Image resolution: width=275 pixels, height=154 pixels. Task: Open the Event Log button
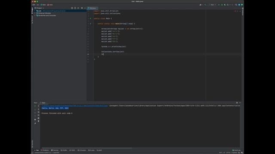(x=236, y=150)
